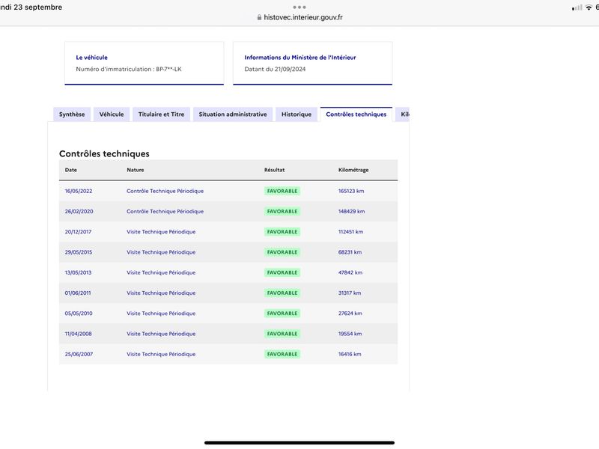599x449 pixels.
Task: Click the Datant du 21/09/2024 text
Action: click(275, 69)
